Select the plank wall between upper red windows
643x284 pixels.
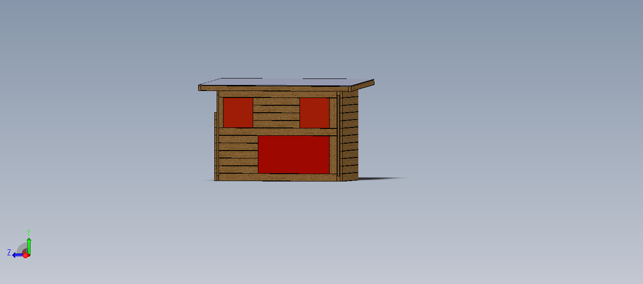[x=276, y=112]
